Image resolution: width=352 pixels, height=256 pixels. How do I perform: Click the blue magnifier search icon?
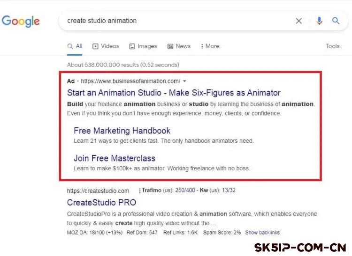(336, 21)
